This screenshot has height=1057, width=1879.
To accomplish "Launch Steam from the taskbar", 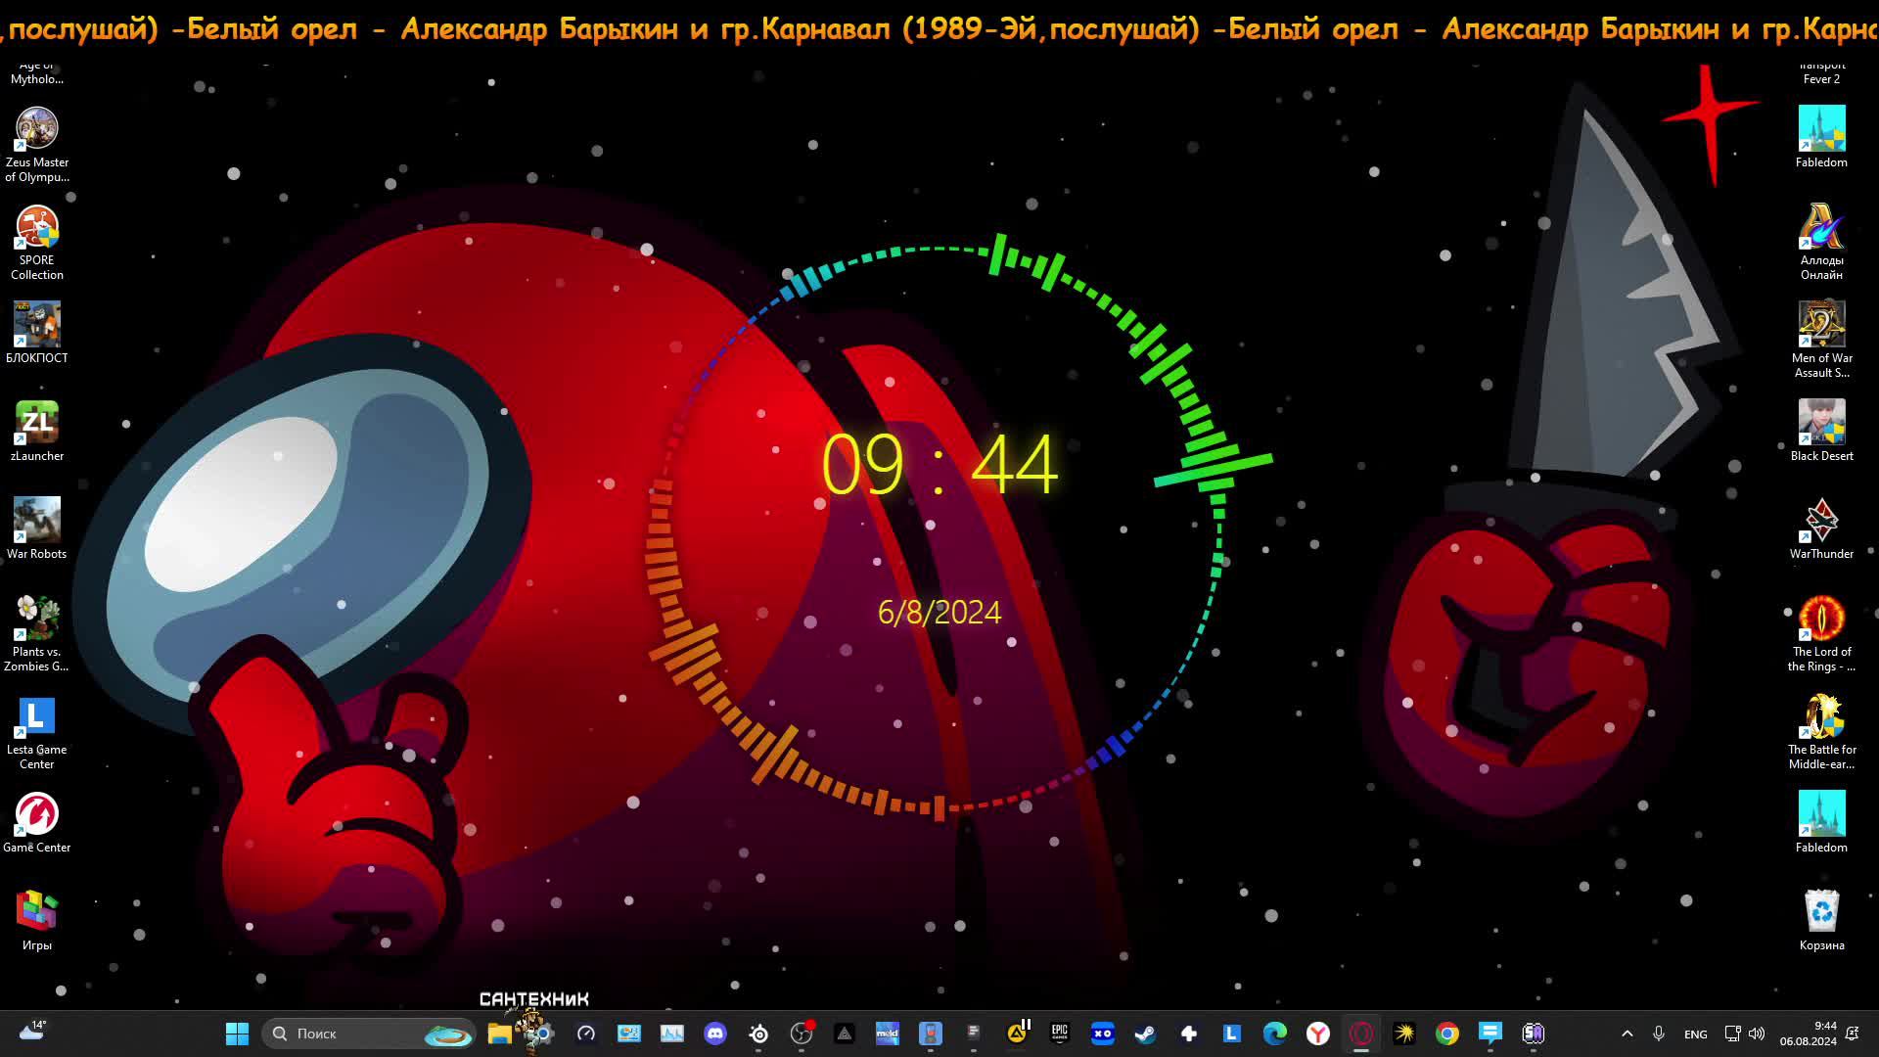I will pyautogui.click(x=1145, y=1034).
